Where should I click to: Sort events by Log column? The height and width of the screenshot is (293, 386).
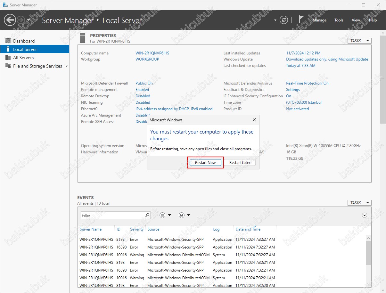click(216, 229)
